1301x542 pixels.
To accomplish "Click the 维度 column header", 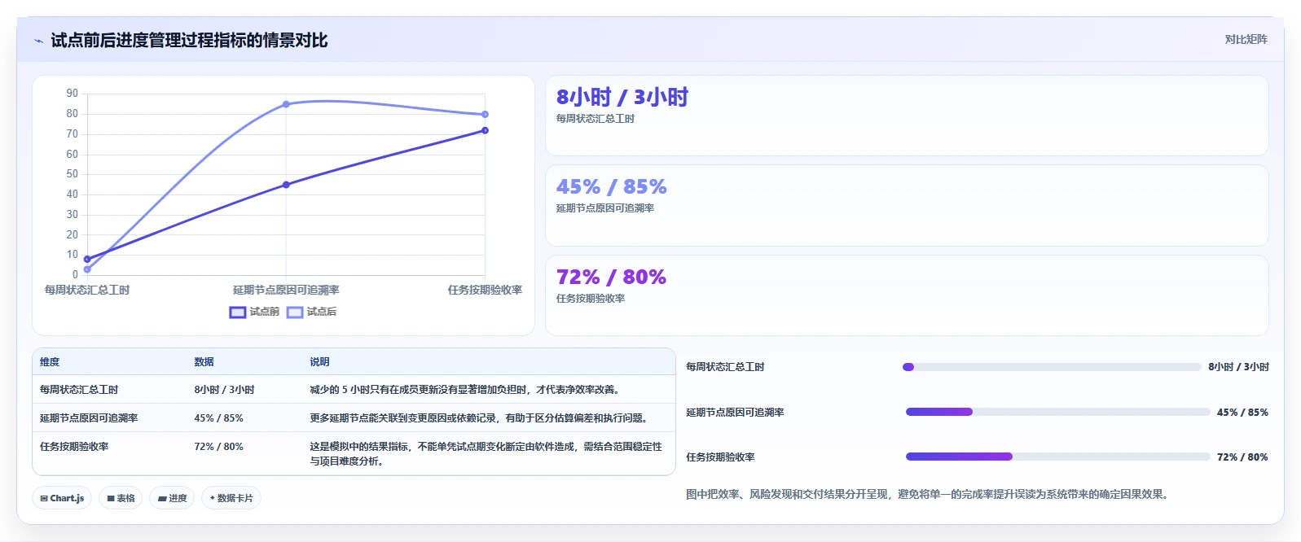I will point(50,362).
